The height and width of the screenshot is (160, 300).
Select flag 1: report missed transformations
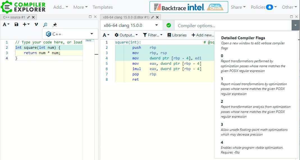(256, 86)
